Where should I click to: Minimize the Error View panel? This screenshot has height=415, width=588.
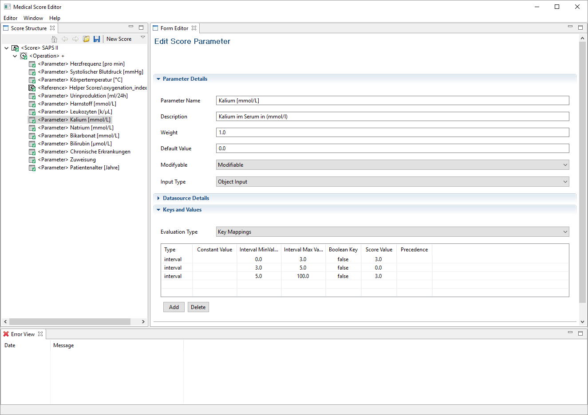point(570,333)
